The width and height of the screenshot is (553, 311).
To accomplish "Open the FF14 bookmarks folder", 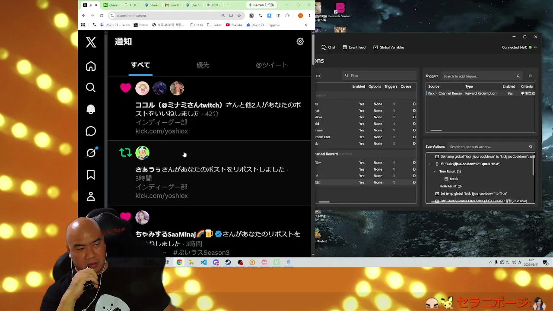I will [196, 25].
